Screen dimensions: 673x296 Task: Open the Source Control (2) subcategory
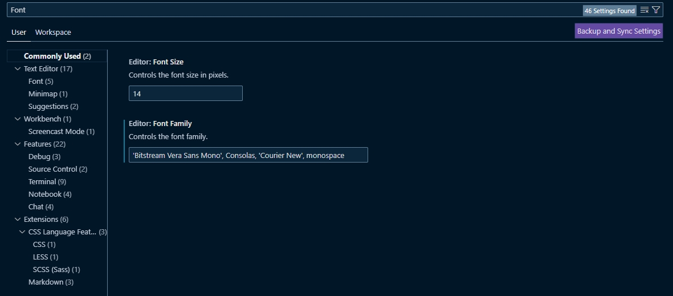(x=58, y=169)
